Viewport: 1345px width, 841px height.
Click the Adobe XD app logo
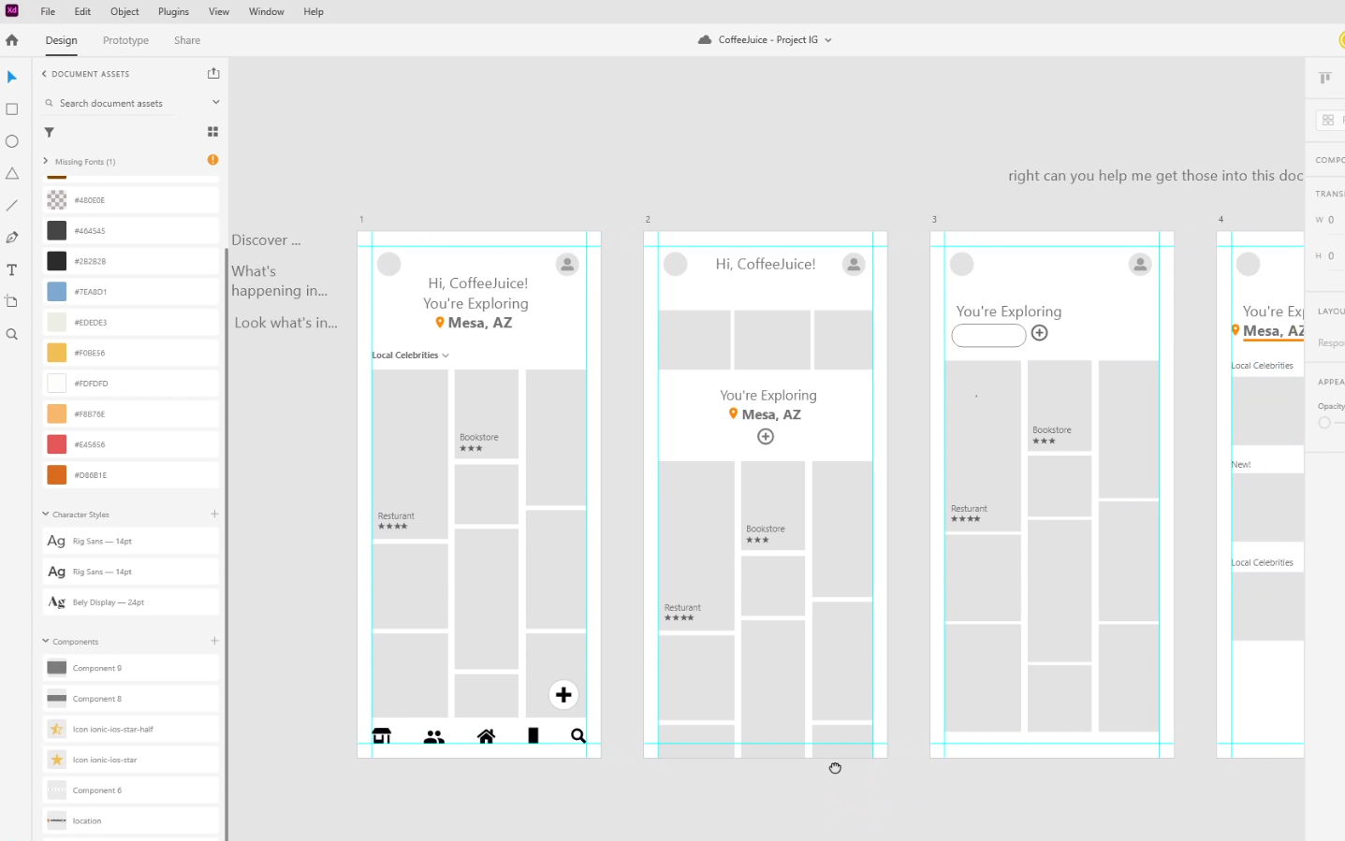point(12,10)
